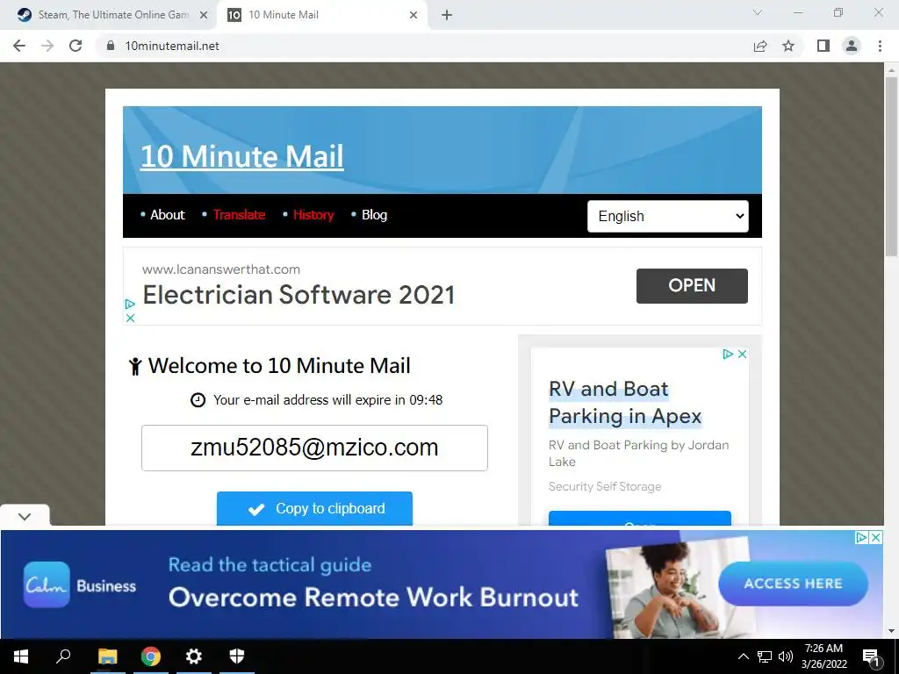899x674 pixels.
Task: Close the Calm Business banner ad
Action: 875,538
